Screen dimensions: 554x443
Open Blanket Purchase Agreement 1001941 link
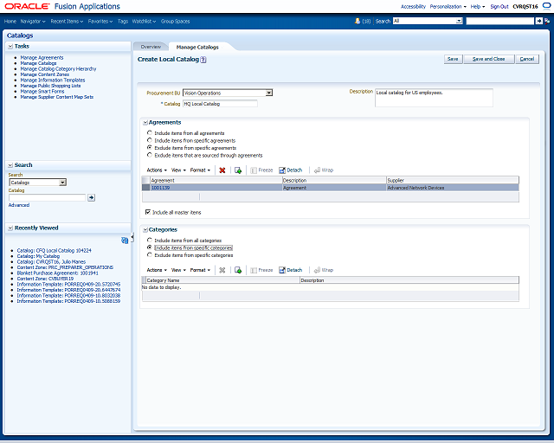(x=58, y=273)
